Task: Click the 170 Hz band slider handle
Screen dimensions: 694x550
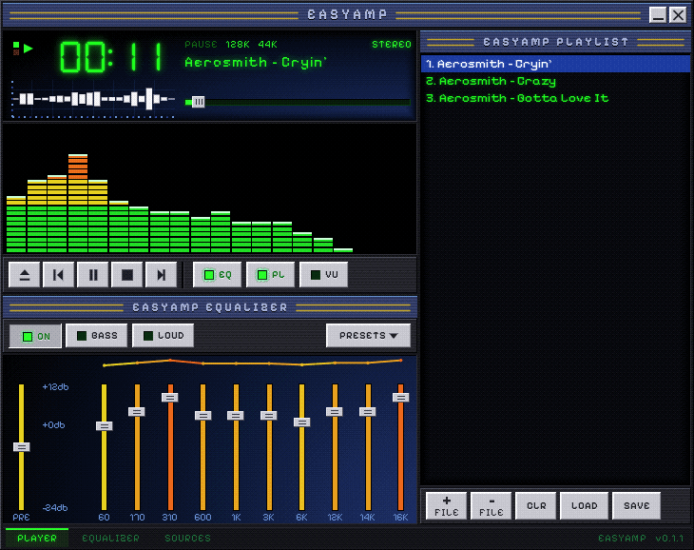Action: tap(137, 412)
